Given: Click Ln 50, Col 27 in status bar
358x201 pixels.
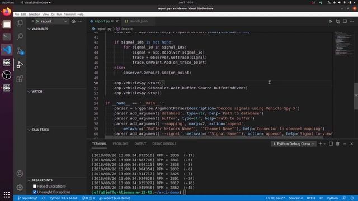Looking at the screenshot, I should 275,198.
